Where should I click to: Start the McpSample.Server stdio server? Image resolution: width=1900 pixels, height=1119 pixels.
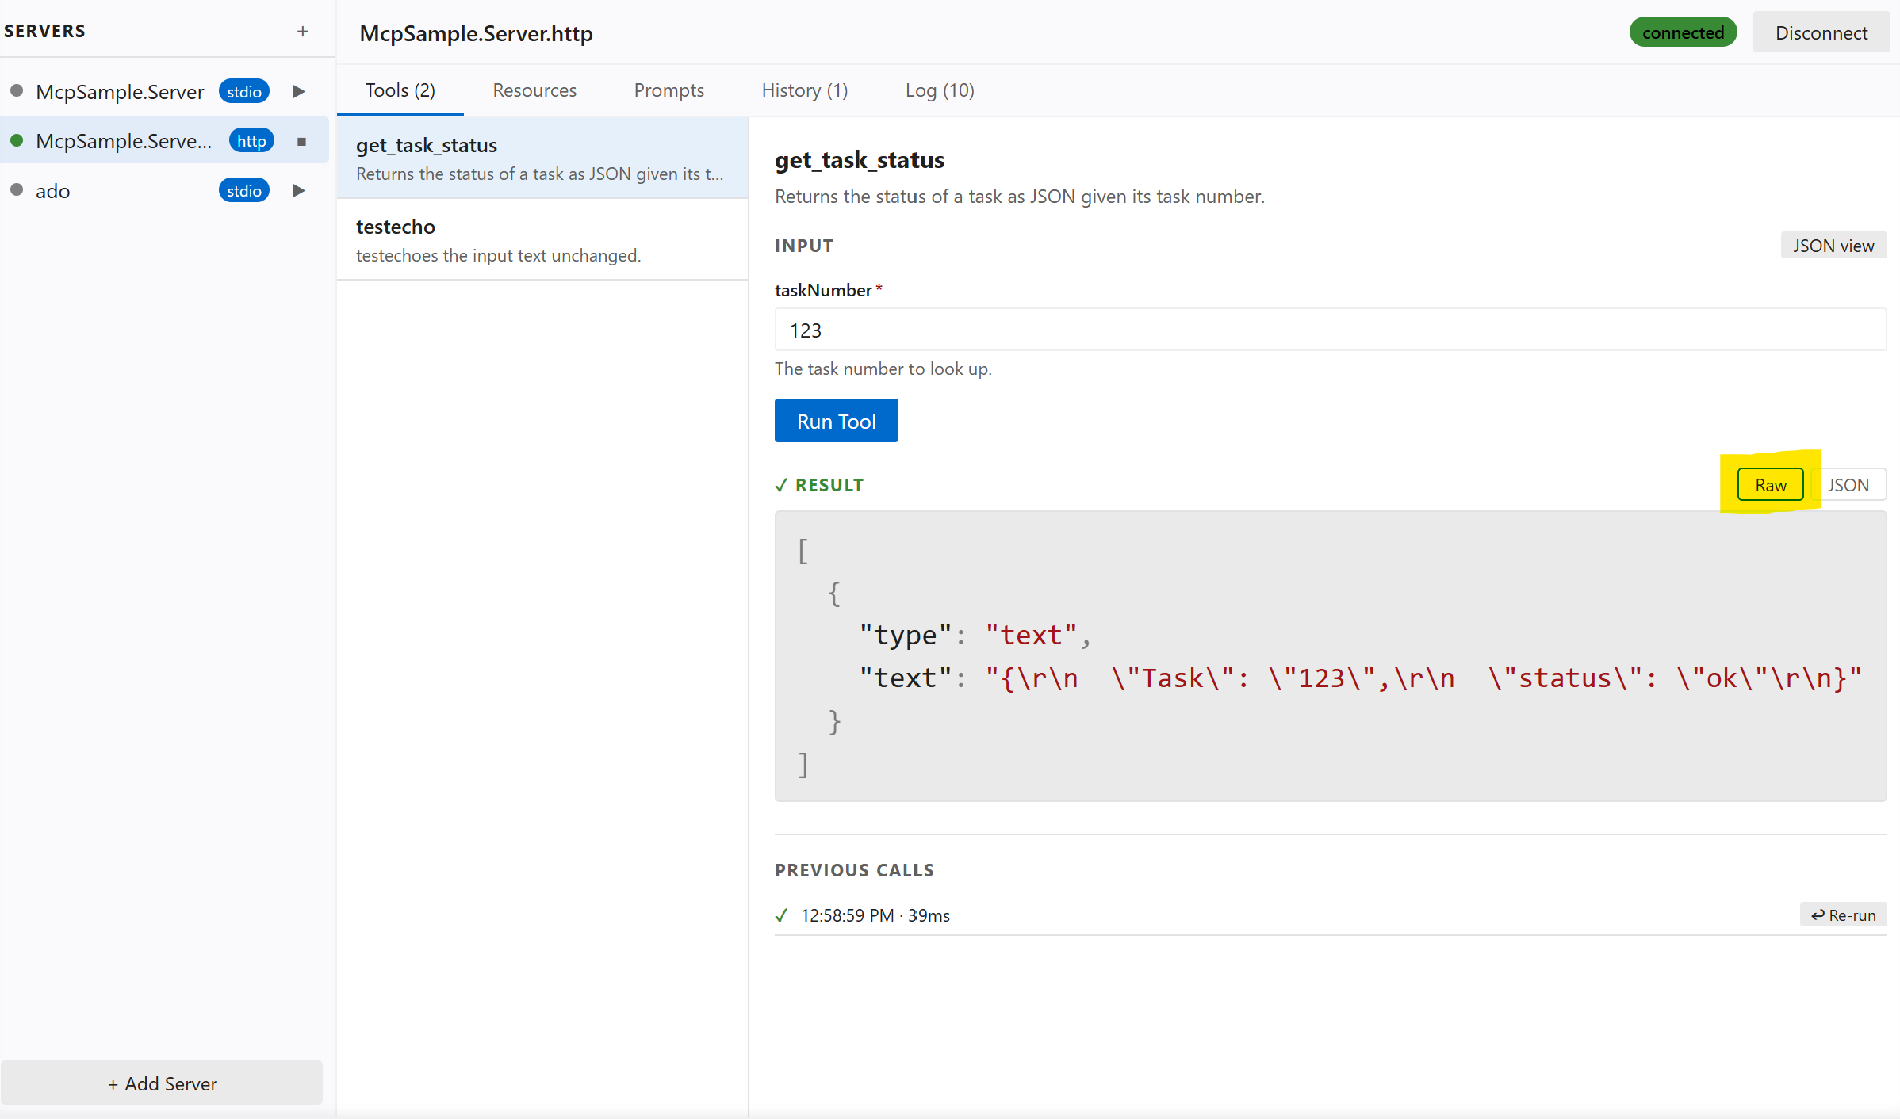[x=298, y=91]
